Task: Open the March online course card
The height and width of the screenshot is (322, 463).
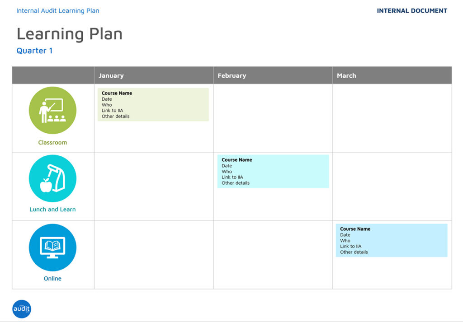Action: point(392,240)
